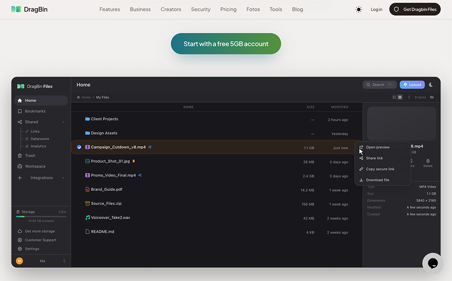This screenshot has width=452, height=281.
Task: Click the file preview thumbnail in the details panel
Action: [401, 124]
